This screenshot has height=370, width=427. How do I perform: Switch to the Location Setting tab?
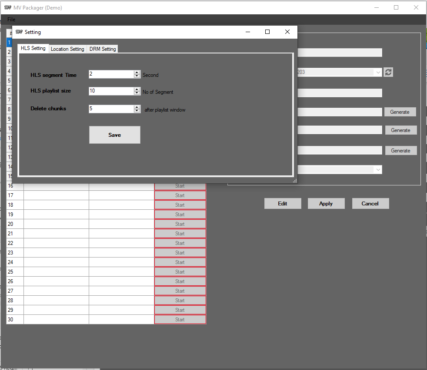coord(67,49)
